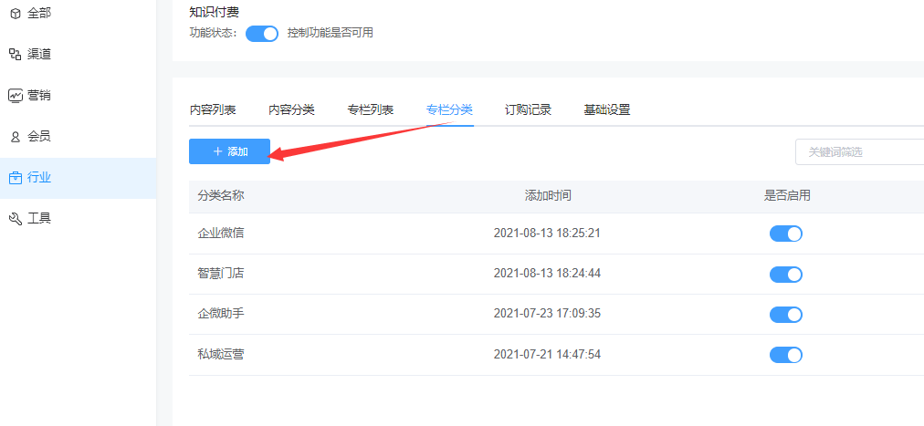The width and height of the screenshot is (924, 426).
Task: Click the 控制功能是否可用 description text
Action: (x=330, y=33)
